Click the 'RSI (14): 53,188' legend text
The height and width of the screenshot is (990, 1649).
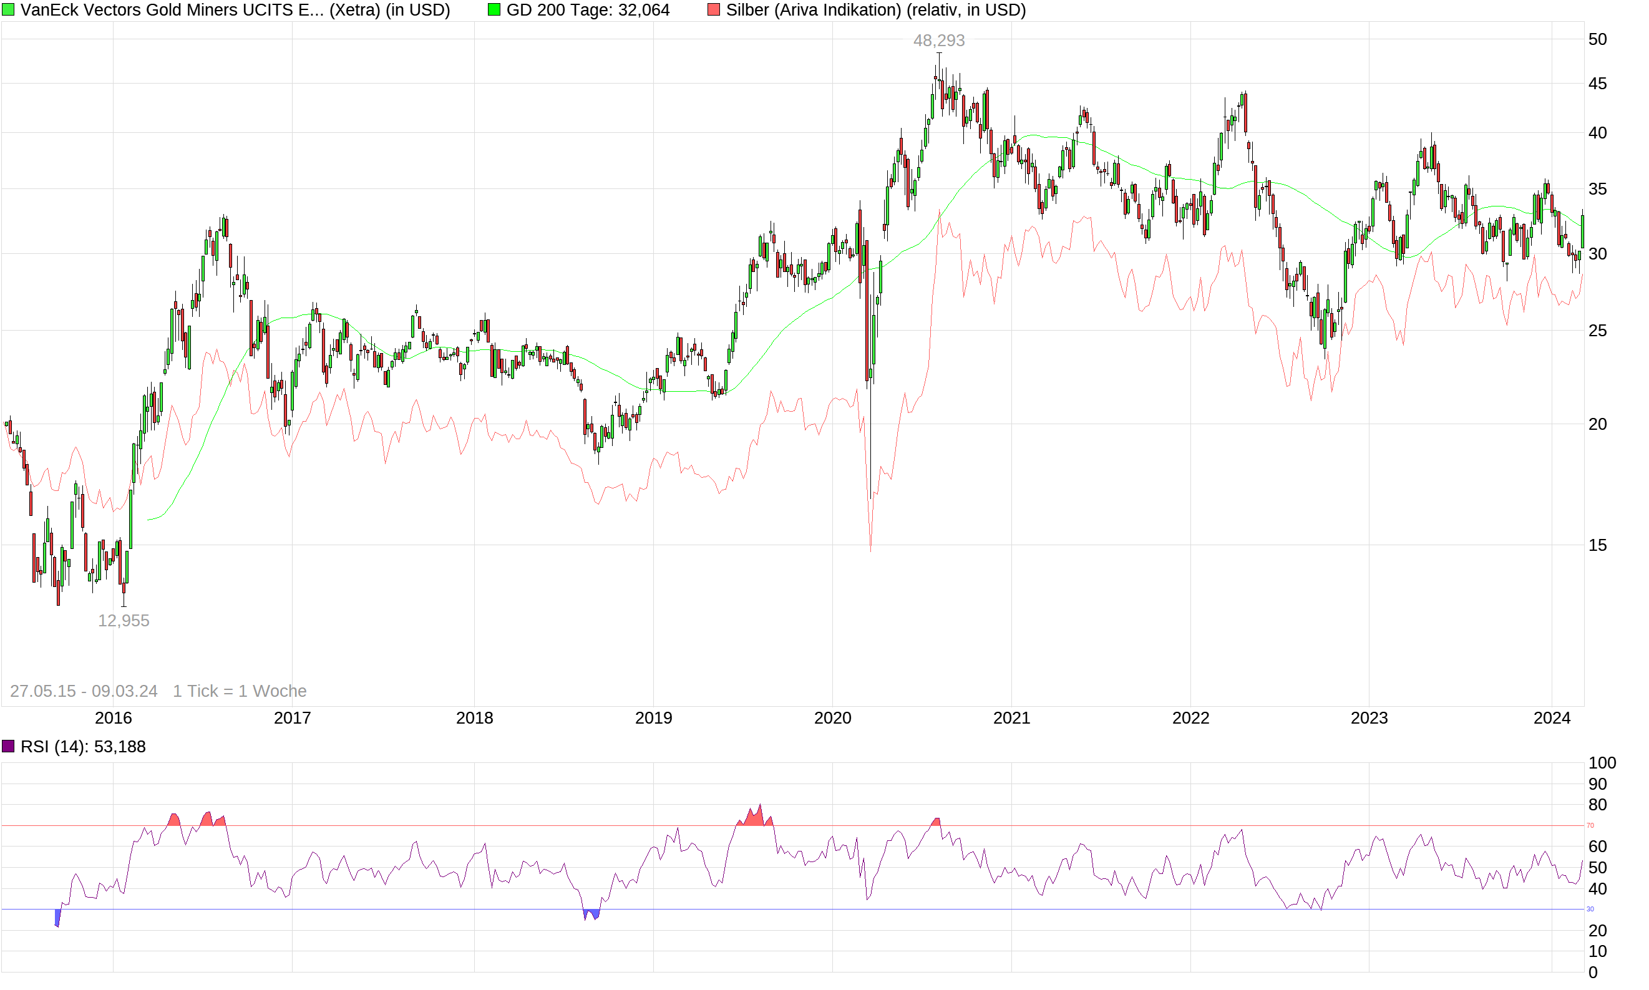tap(84, 747)
